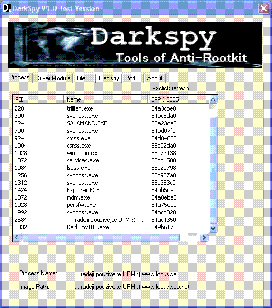Select the trillian.exe process row
The image size is (272, 308).
tap(110, 108)
